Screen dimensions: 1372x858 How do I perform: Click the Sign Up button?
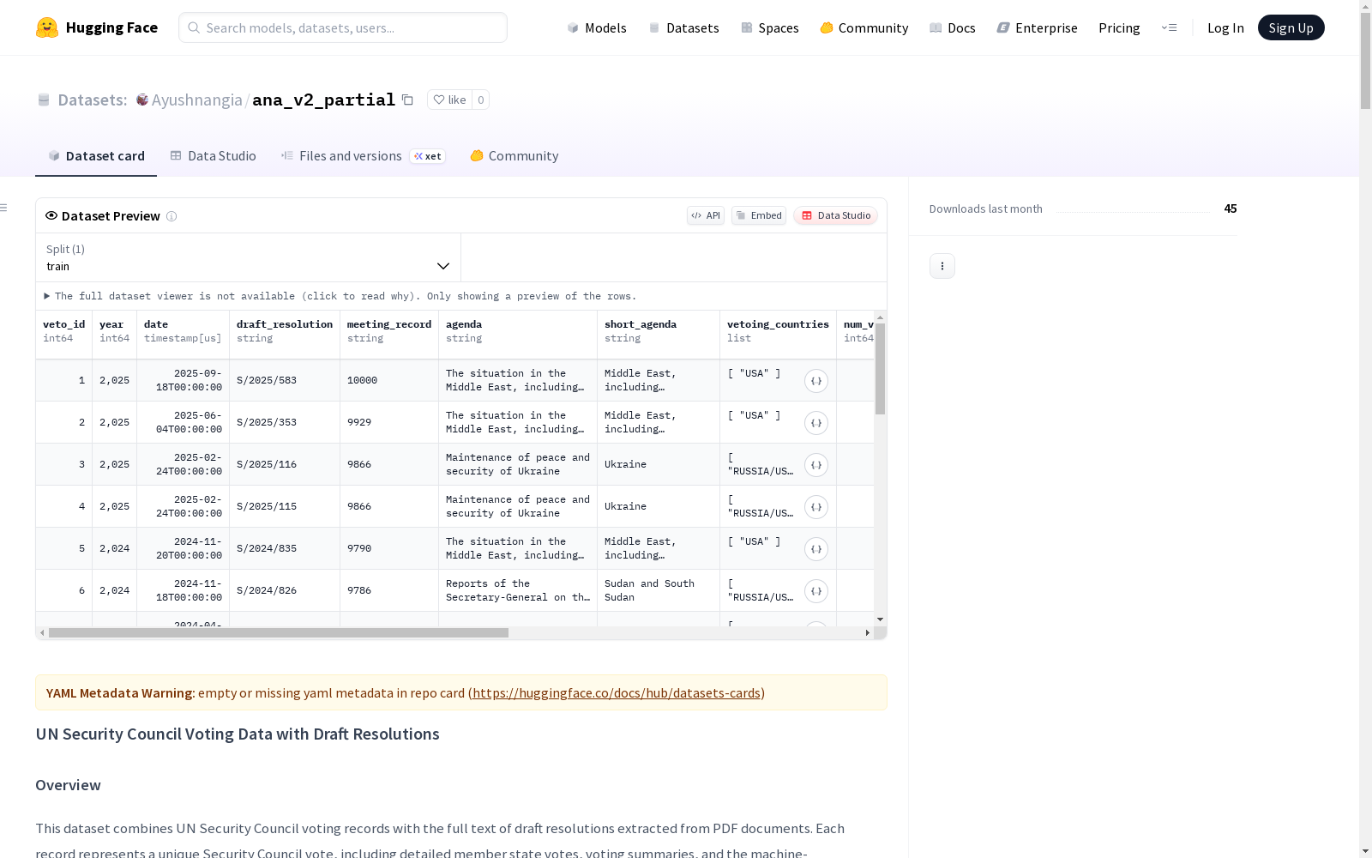1291,27
